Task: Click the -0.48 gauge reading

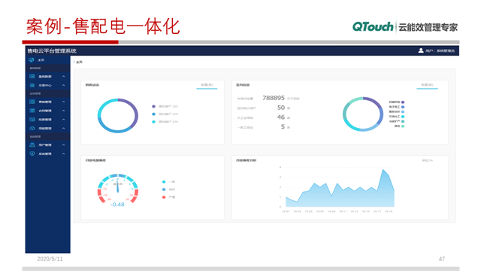Action: (x=117, y=205)
